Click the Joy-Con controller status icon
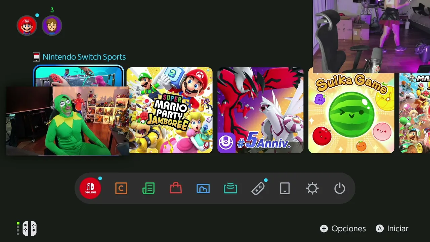This screenshot has height=242, width=430. 29,229
